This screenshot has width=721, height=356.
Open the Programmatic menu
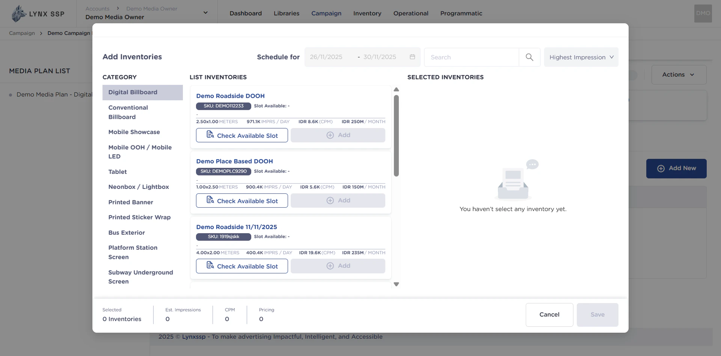461,14
